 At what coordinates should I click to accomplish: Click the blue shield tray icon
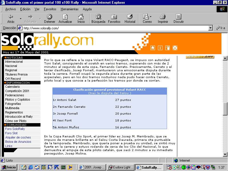click(x=208, y=167)
